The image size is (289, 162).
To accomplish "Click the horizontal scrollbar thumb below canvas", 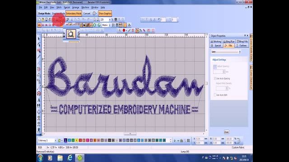I will [130, 134].
